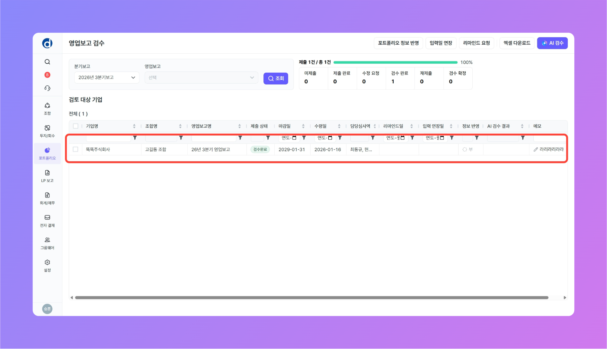
Task: Open 회계/재무 in the sidebar
Action: (x=47, y=198)
